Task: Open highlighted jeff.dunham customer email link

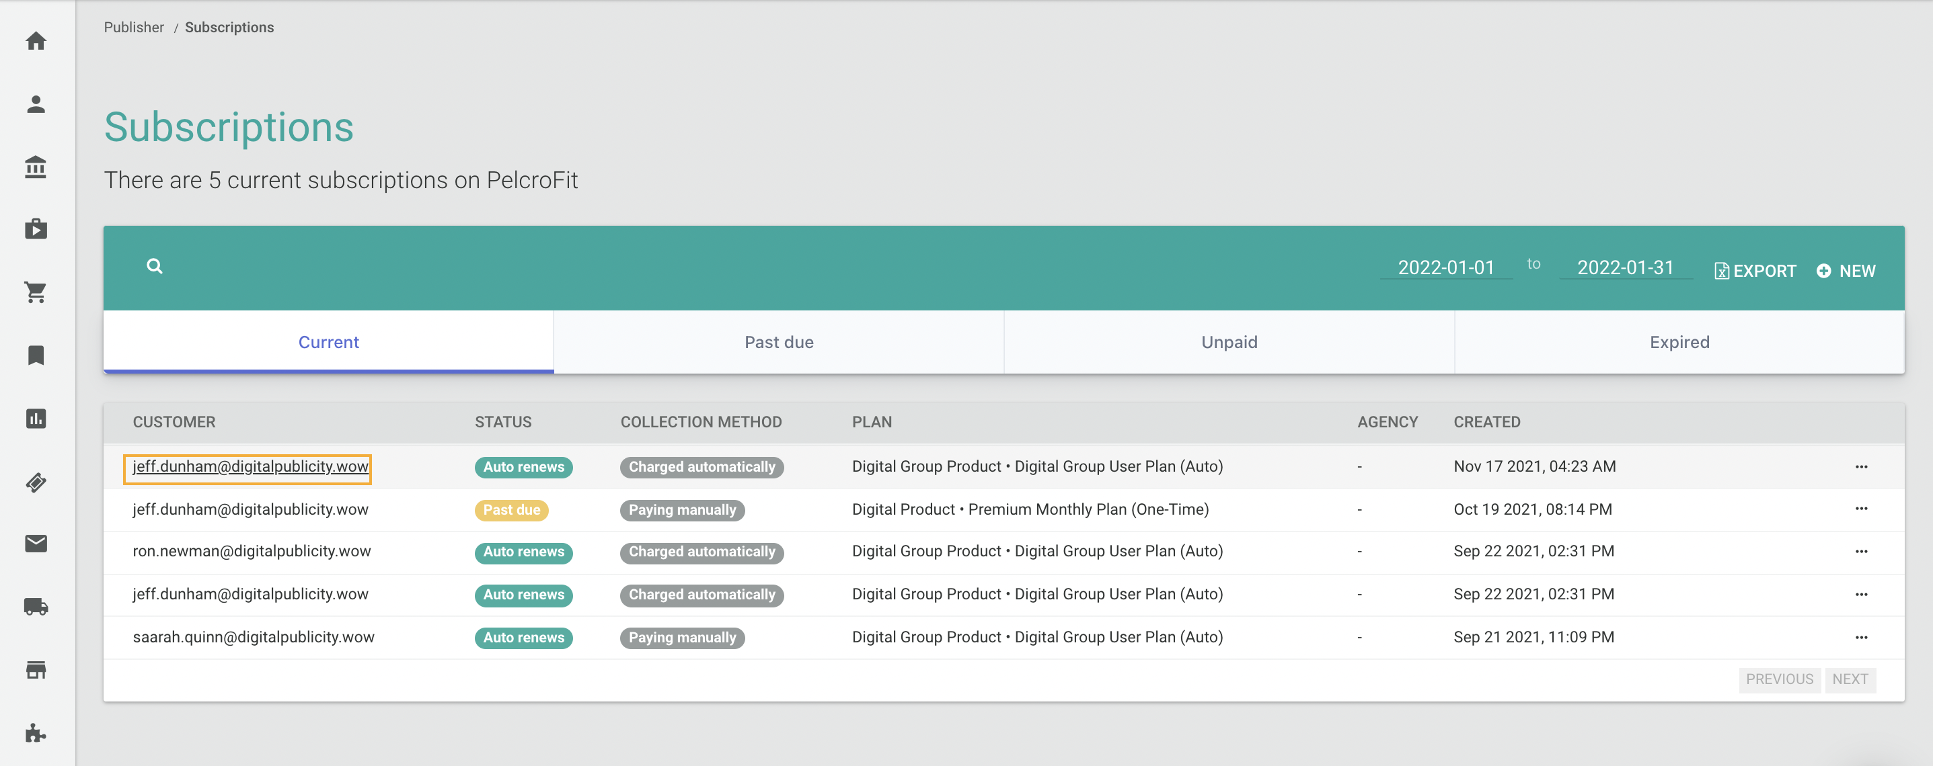Action: pyautogui.click(x=250, y=466)
